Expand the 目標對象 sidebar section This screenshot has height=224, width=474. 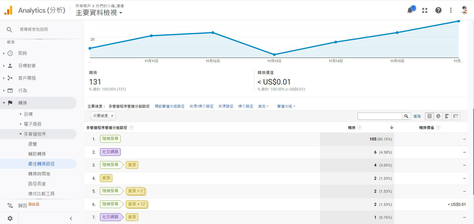(4, 66)
